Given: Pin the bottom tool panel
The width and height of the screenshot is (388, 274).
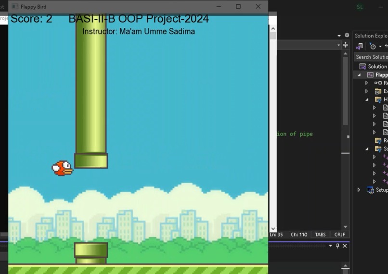Looking at the screenshot, I should pyautogui.click(x=337, y=246).
